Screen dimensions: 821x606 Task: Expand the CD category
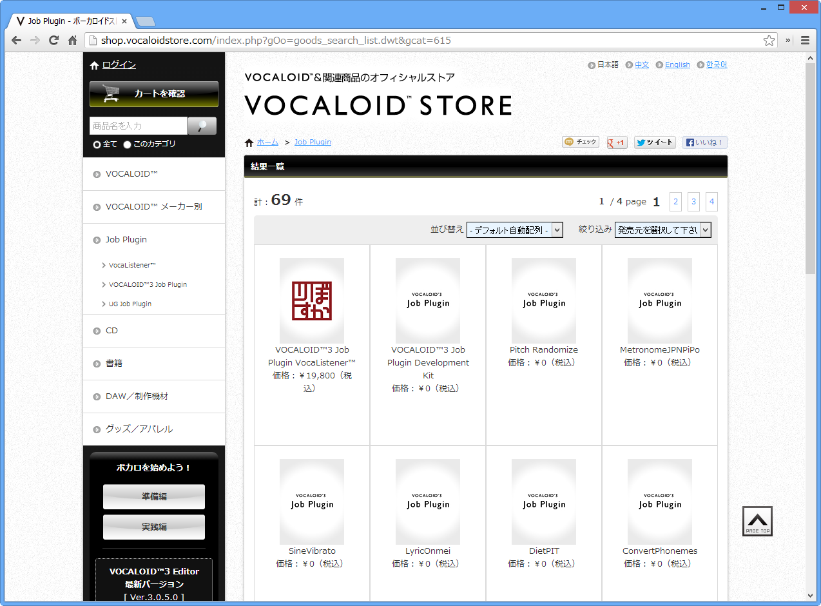pos(154,331)
